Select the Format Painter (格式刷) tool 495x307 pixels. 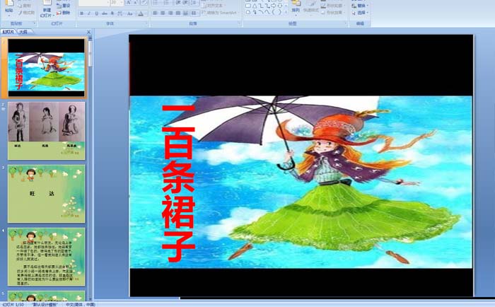(x=27, y=13)
